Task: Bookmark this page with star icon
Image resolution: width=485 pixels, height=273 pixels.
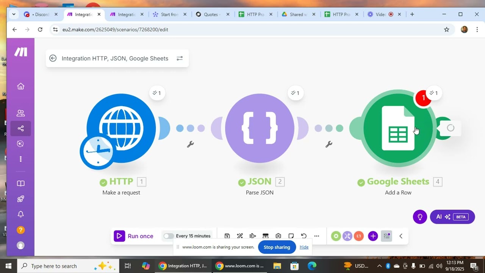Action: (x=447, y=29)
